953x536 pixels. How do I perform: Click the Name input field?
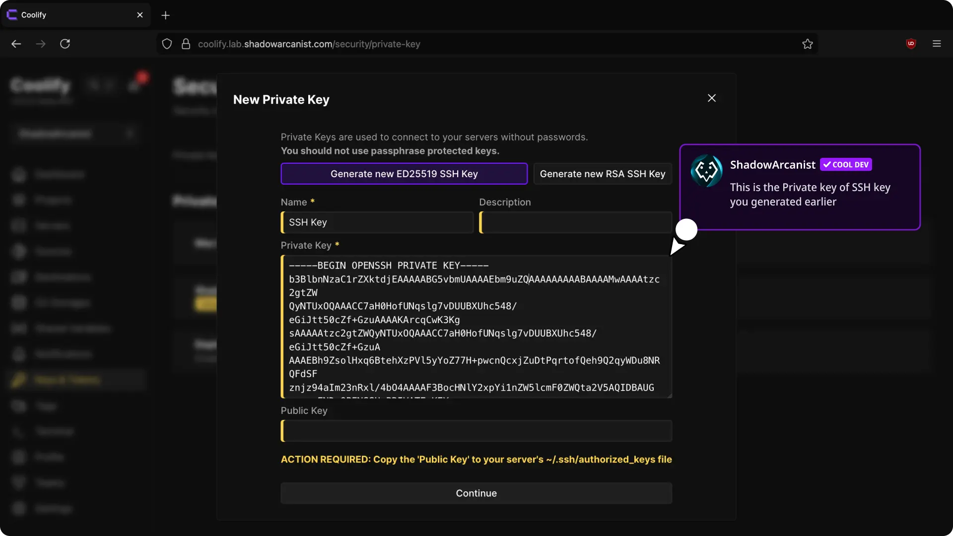377,222
